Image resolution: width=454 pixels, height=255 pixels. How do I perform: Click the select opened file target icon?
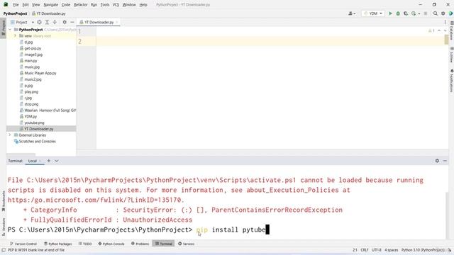pos(40,22)
